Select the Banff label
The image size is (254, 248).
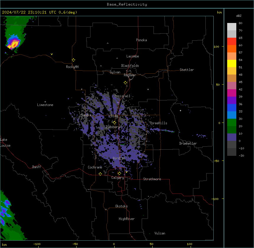(37, 167)
